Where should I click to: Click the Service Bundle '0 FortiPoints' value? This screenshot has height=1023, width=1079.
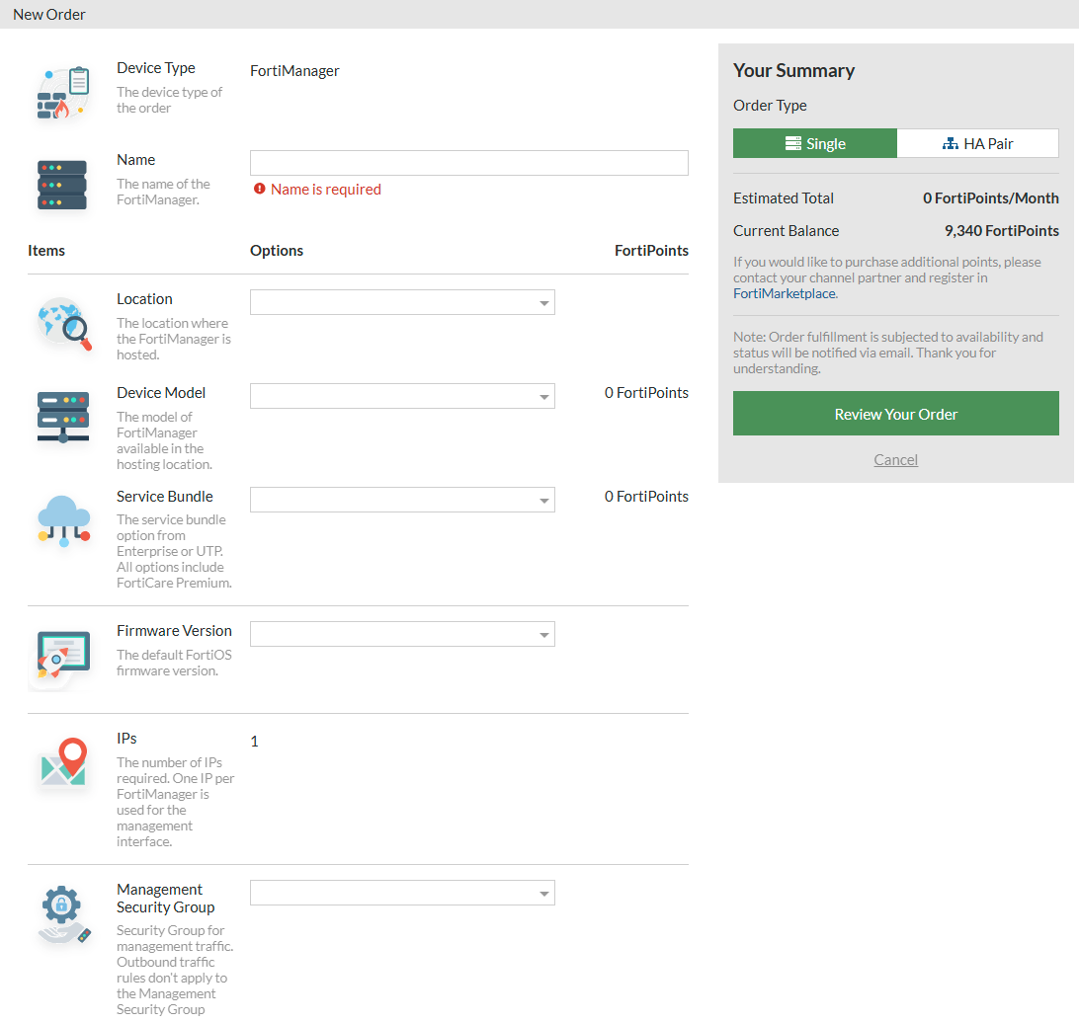pos(646,497)
